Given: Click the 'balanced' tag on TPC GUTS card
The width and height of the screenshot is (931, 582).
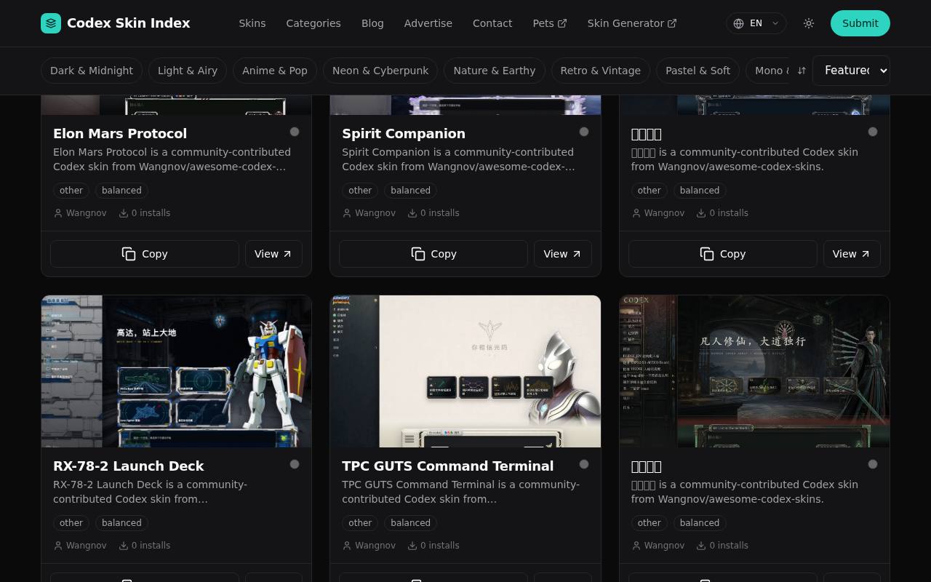Looking at the screenshot, I should tap(411, 523).
